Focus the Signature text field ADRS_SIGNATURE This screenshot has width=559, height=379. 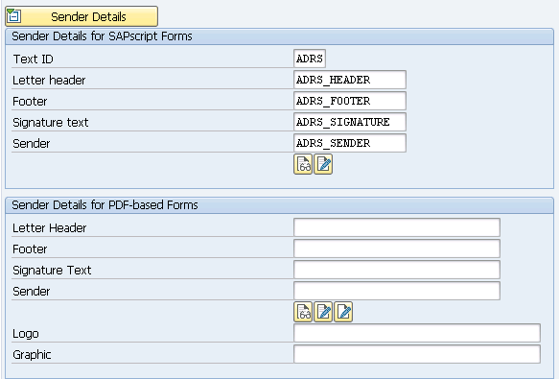click(x=350, y=122)
